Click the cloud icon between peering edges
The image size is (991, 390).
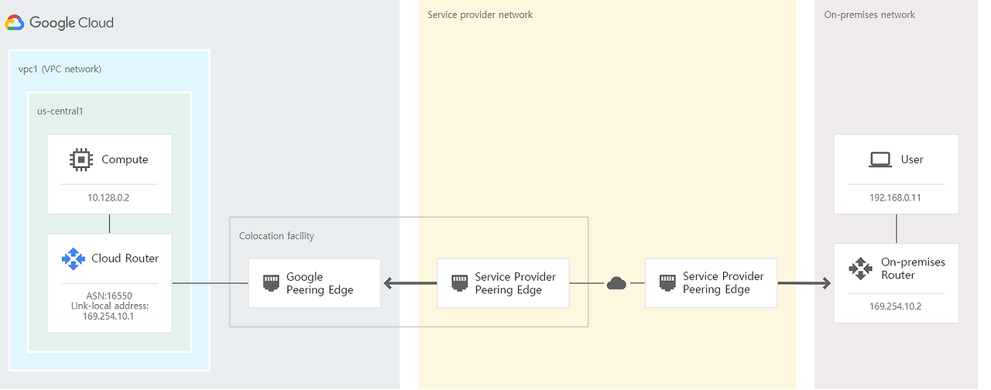click(616, 283)
